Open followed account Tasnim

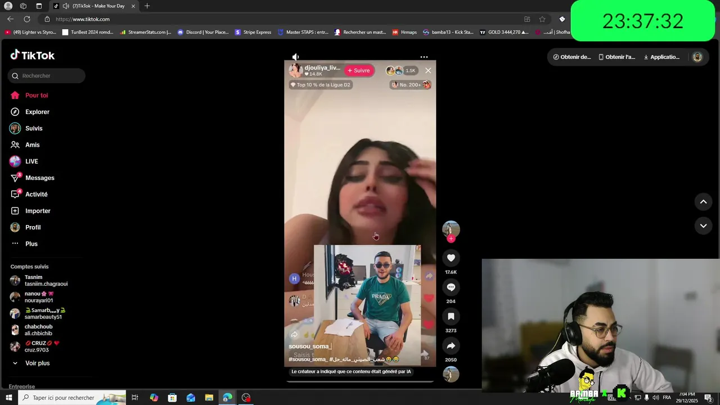tap(39, 281)
